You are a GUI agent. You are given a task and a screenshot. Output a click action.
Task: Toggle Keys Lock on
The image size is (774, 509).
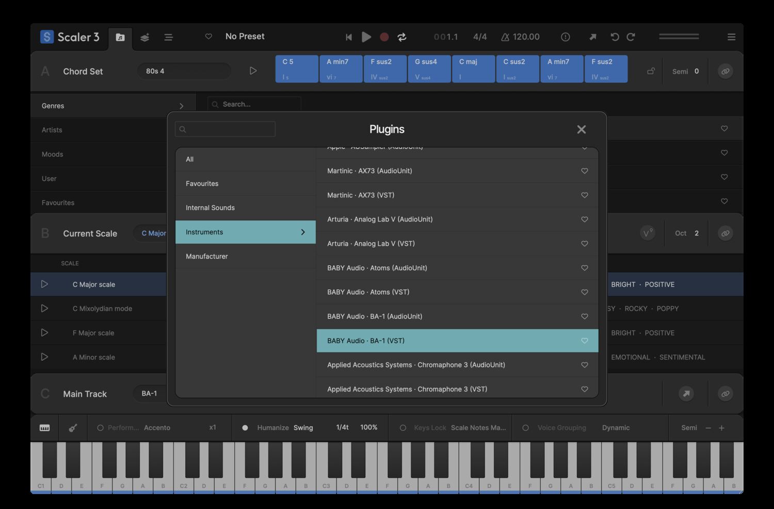(402, 428)
